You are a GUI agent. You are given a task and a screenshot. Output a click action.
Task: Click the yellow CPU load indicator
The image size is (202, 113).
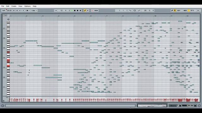point(189,10)
